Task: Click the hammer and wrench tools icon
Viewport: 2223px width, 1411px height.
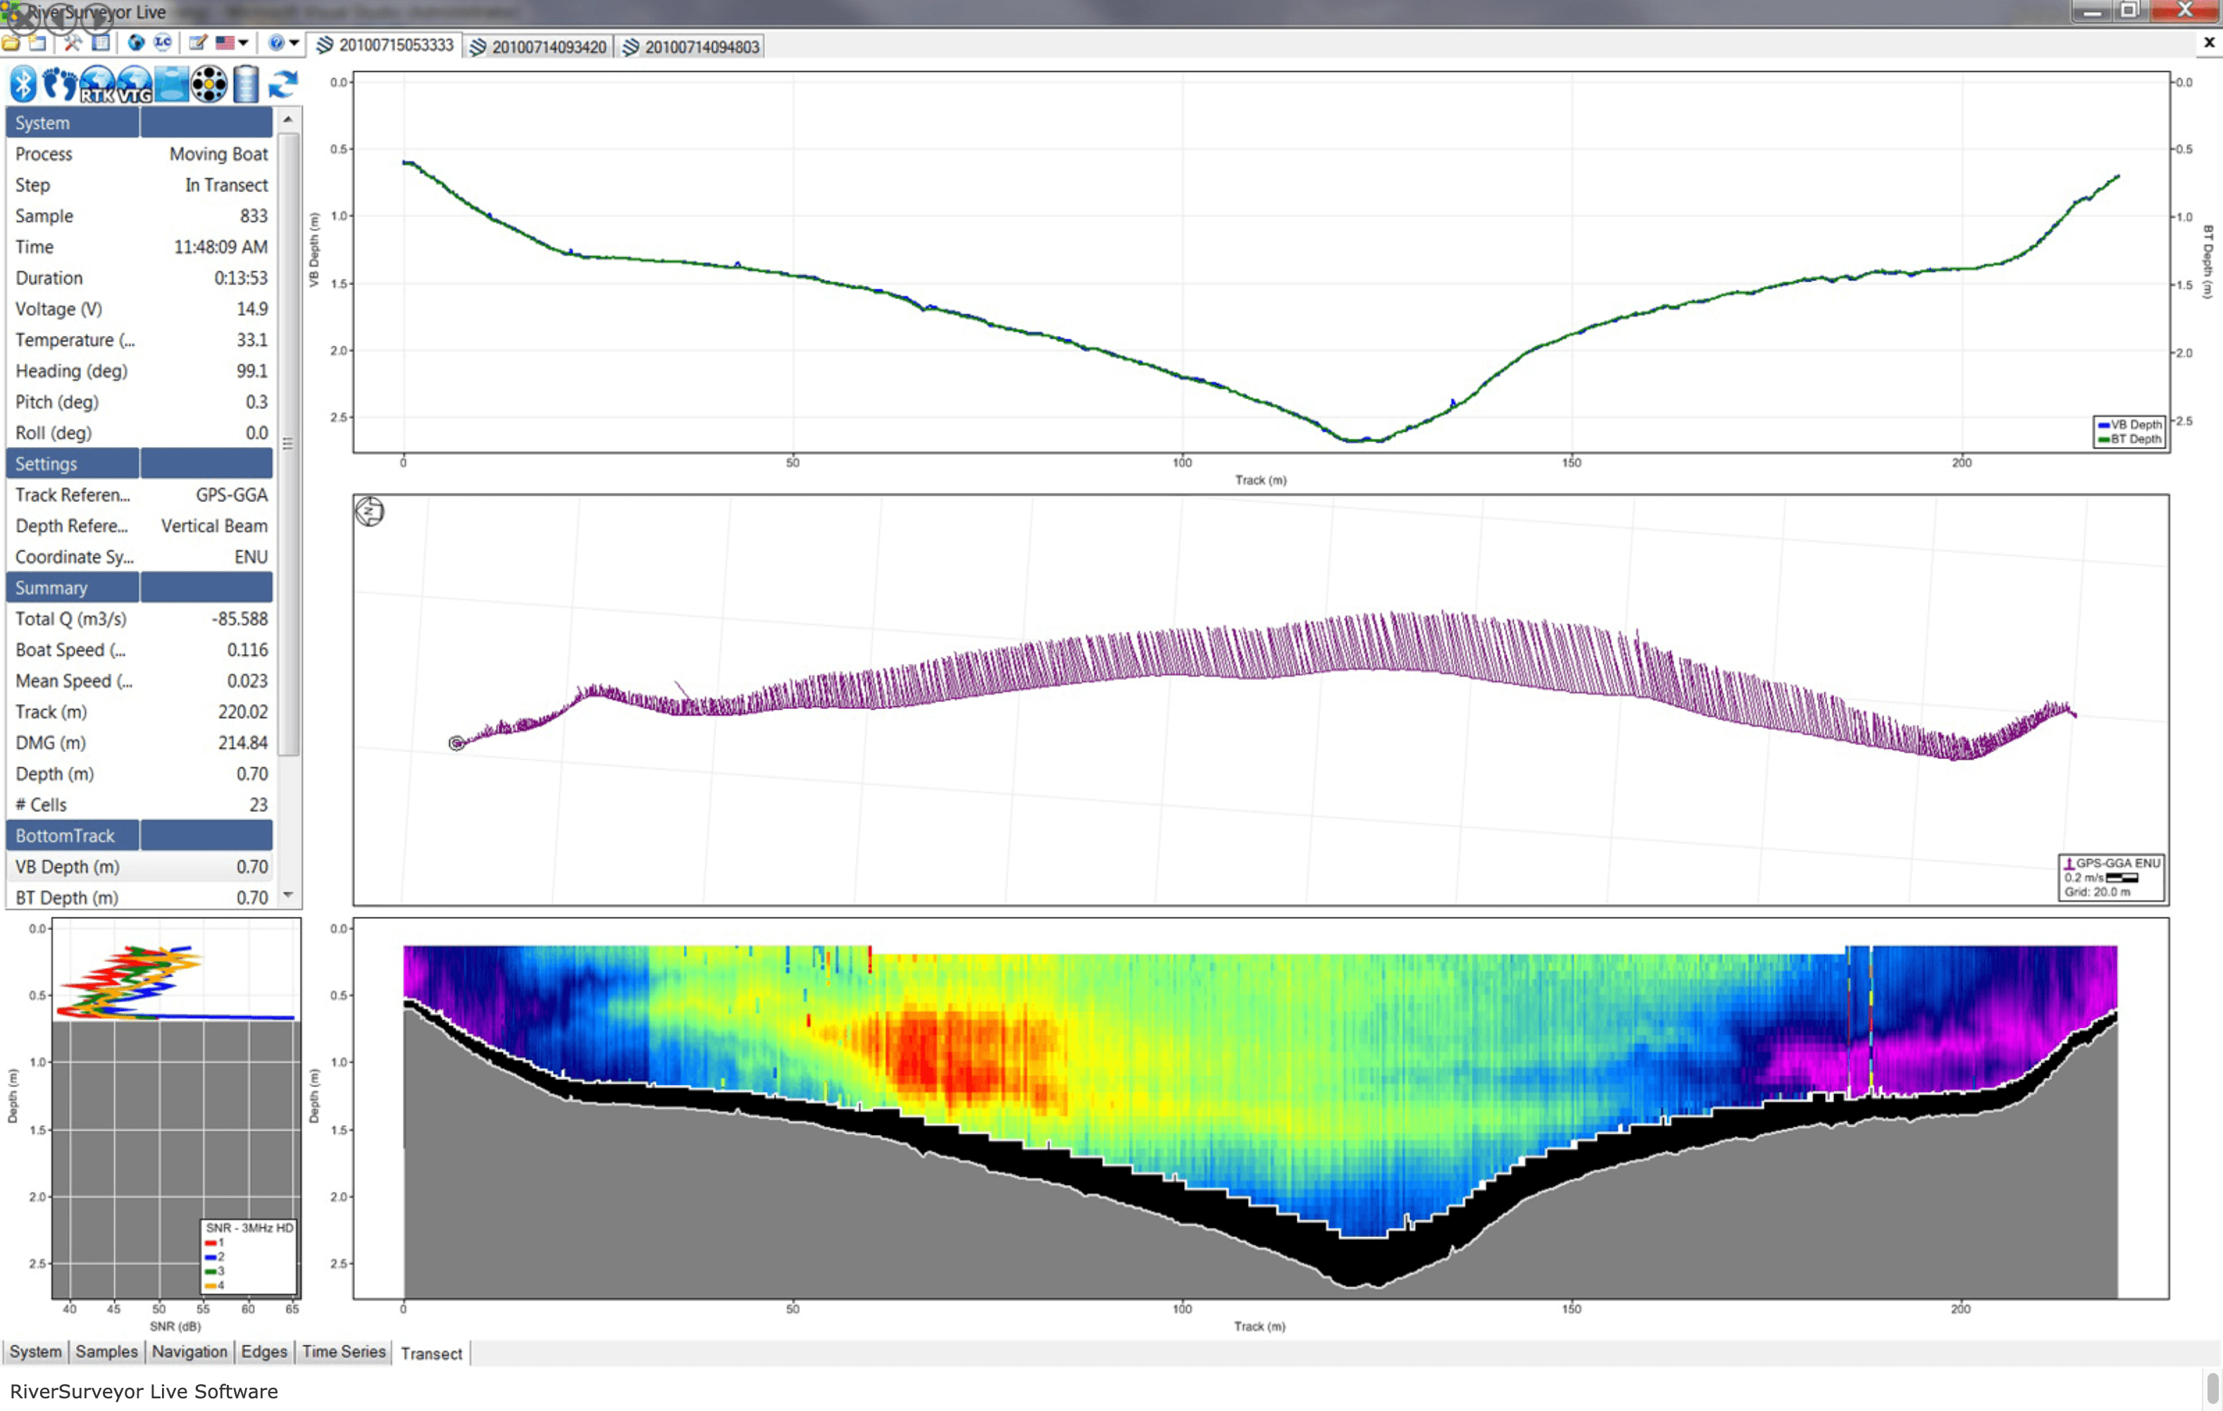Action: pyautogui.click(x=72, y=44)
